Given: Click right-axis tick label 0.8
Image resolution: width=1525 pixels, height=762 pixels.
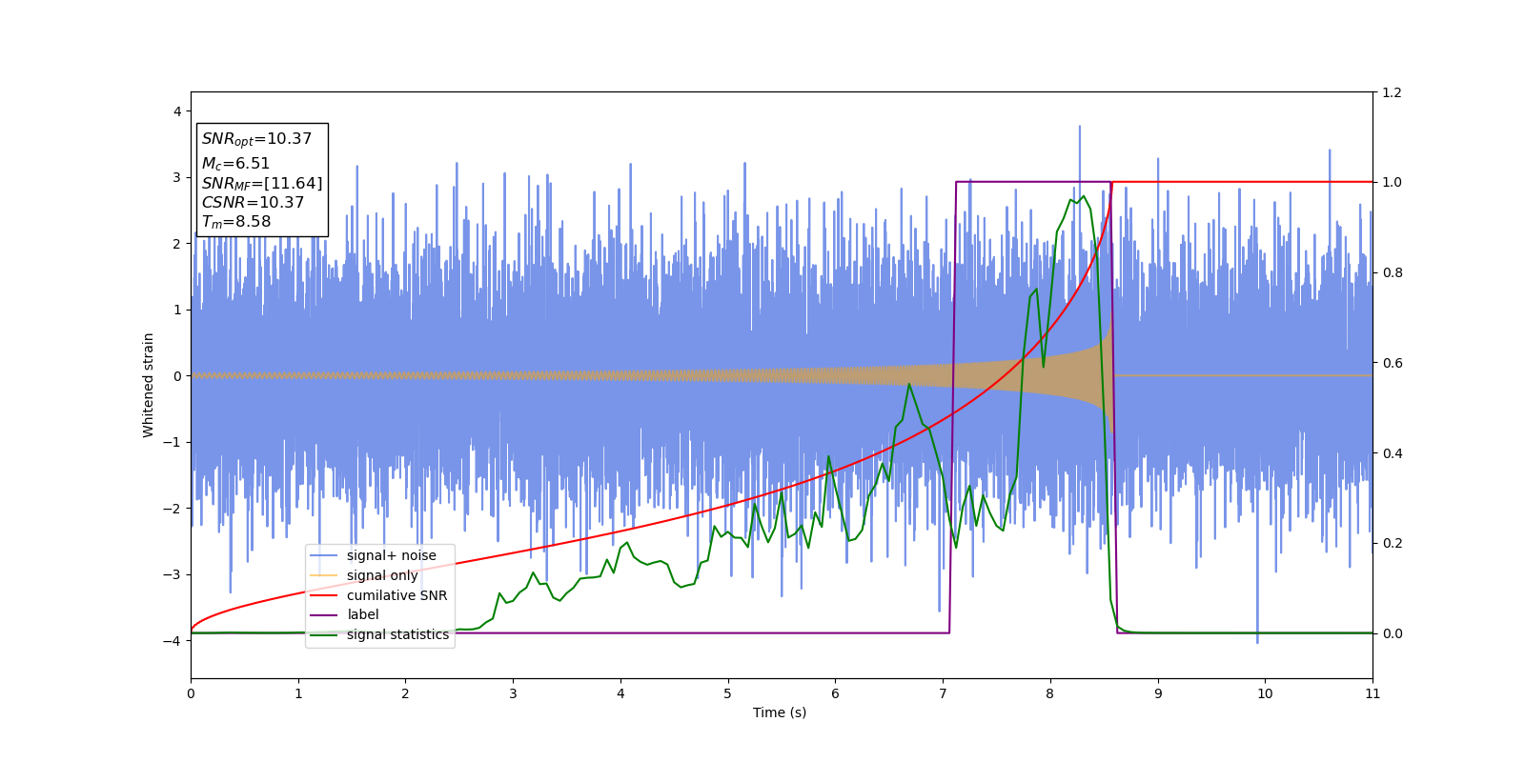Looking at the screenshot, I should point(1392,272).
